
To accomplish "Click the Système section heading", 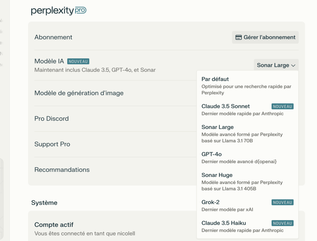I will [44, 203].
